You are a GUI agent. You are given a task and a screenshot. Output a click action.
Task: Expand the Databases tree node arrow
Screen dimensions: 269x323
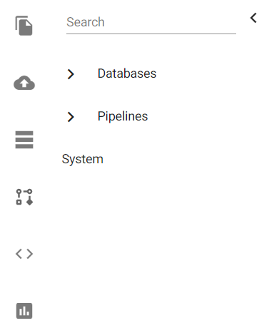point(71,74)
